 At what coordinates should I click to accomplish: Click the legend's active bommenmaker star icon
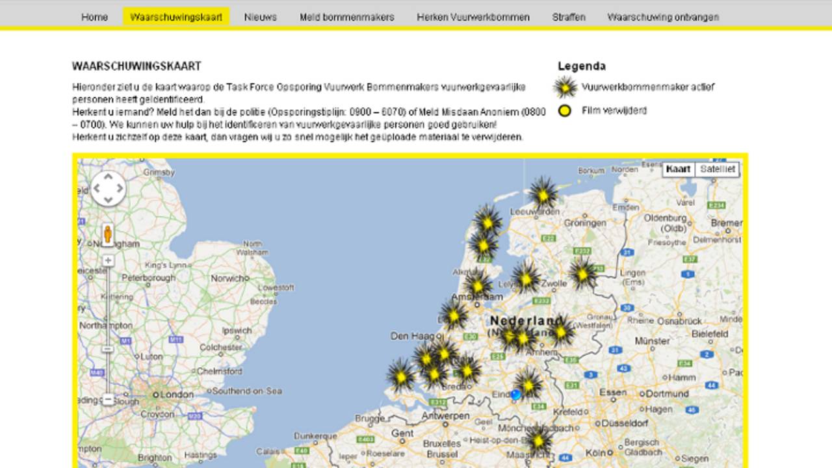coord(565,87)
